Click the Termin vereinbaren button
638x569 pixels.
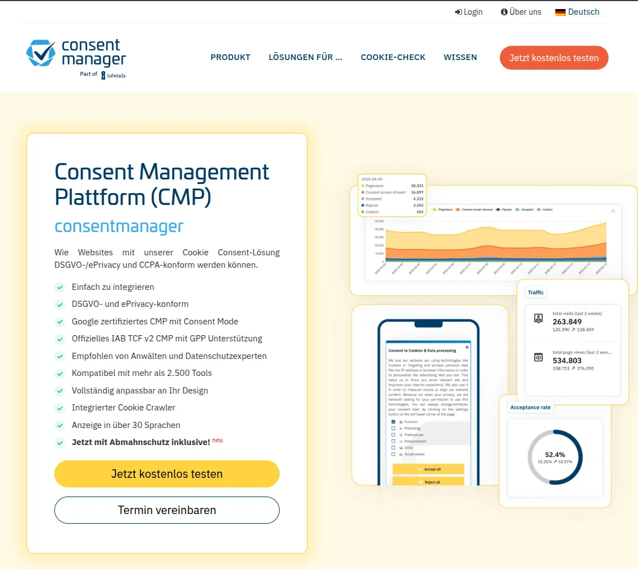click(x=167, y=510)
